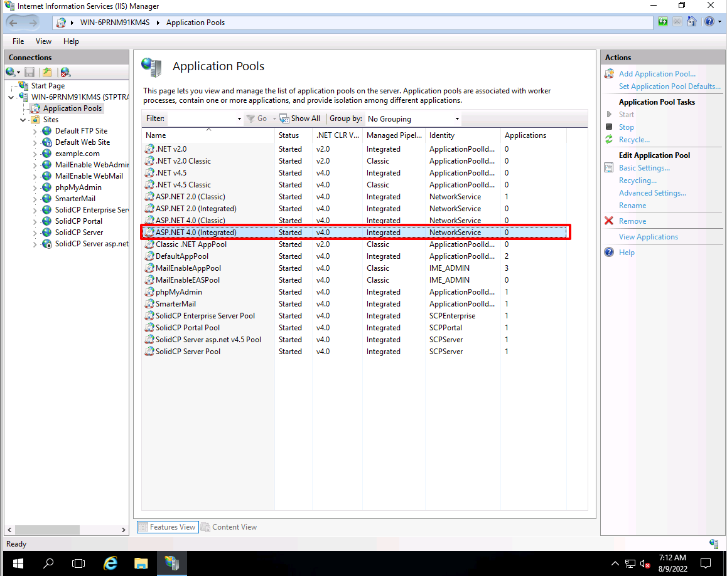Click the Filter text input field
Image resolution: width=727 pixels, height=576 pixels.
[x=202, y=119]
